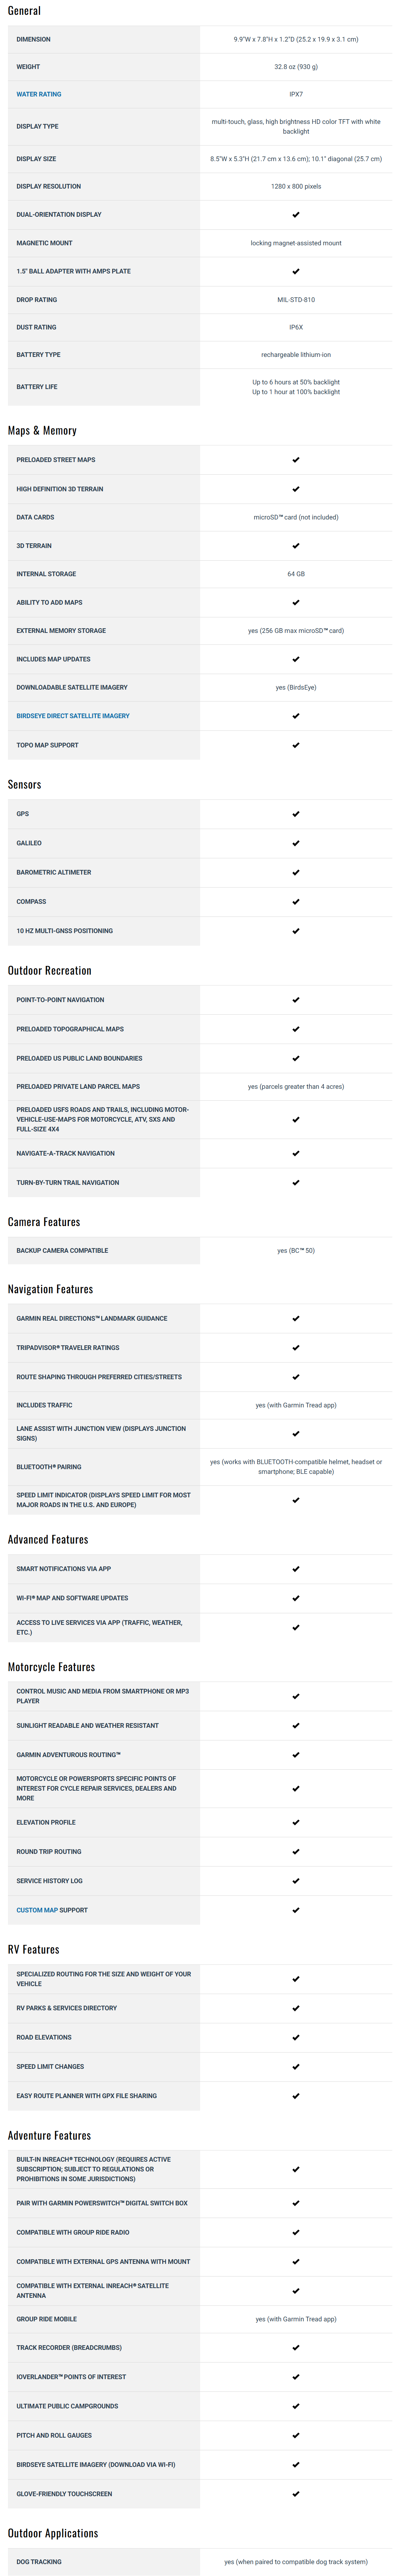Screen dimensions: 393x2576
Task: Click the Pitch and Roll Gauges checkmark
Action: point(295,2436)
